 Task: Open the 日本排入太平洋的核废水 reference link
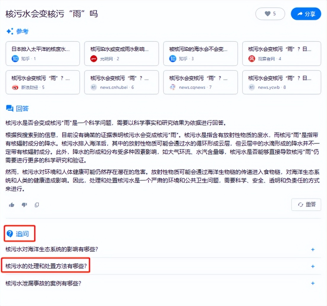click(x=43, y=54)
